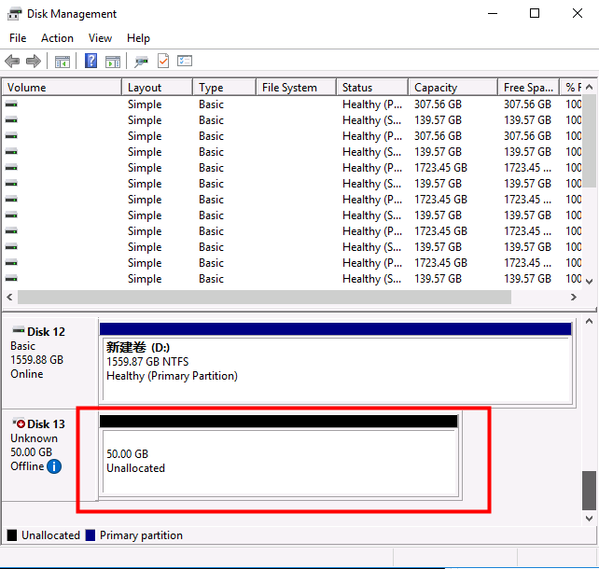599x569 pixels.
Task: Click disk pane scroll down arrow
Action: point(589,519)
